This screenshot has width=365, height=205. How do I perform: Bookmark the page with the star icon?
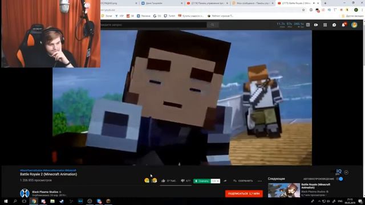tap(303, 10)
